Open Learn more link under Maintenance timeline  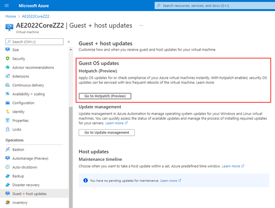233,166
